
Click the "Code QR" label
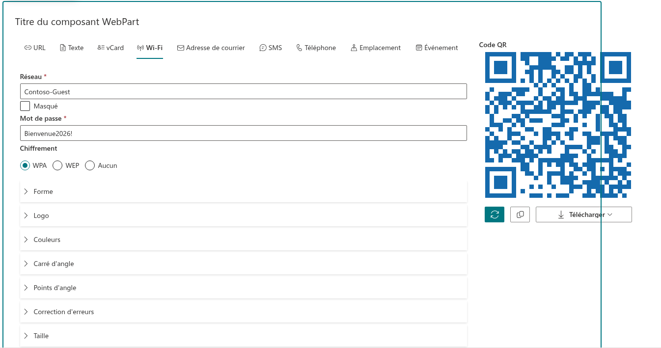click(493, 45)
